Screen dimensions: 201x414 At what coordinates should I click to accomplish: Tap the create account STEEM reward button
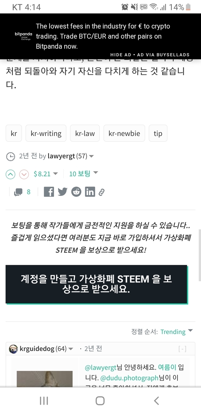click(96, 284)
